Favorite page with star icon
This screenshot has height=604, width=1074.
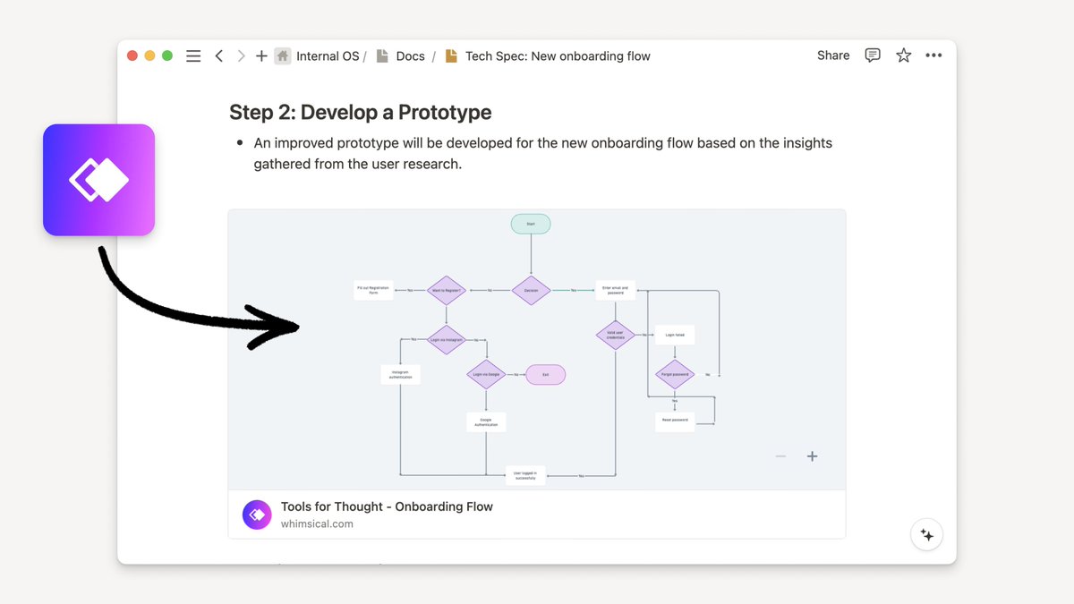pyautogui.click(x=904, y=55)
